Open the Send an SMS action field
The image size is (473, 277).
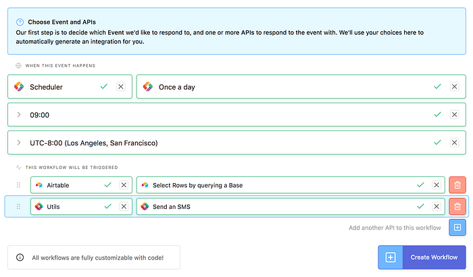[270, 207]
